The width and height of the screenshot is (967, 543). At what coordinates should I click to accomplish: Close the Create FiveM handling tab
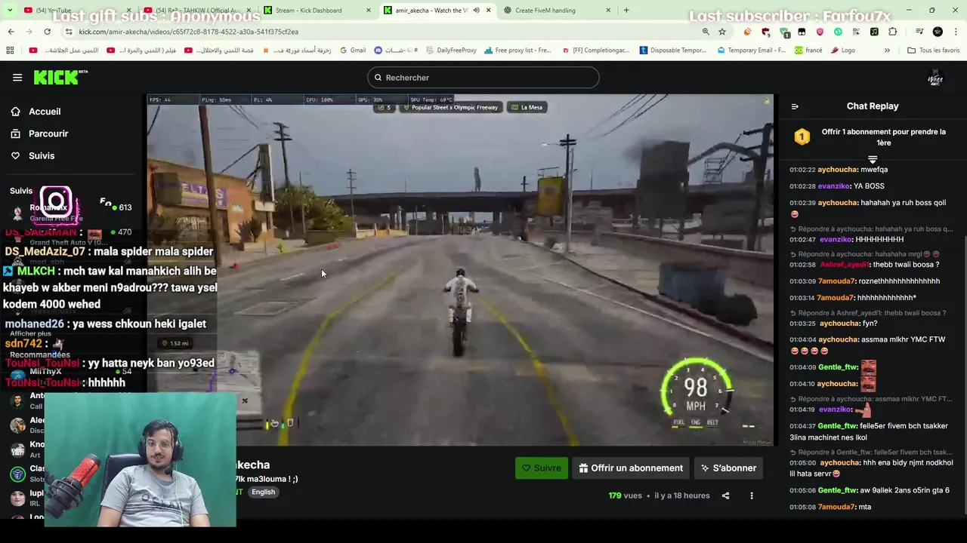click(x=608, y=11)
